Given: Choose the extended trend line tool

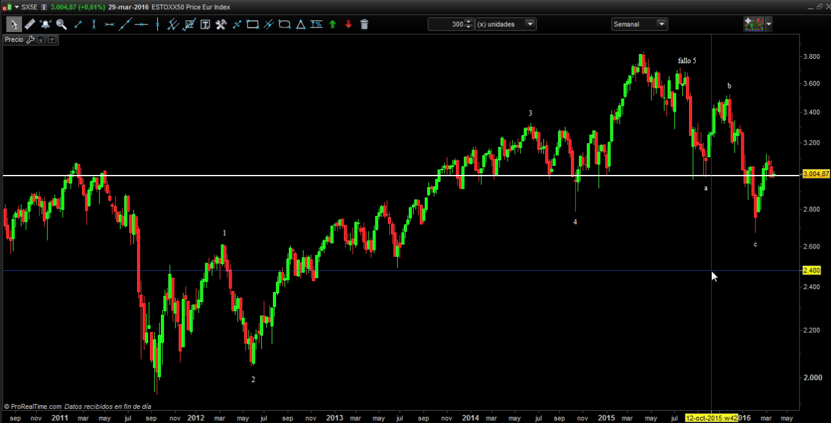Looking at the screenshot, I should click(x=125, y=24).
